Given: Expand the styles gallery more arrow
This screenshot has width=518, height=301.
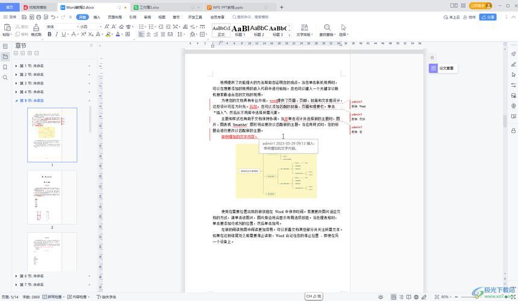Looking at the screenshot, I should coord(290,34).
